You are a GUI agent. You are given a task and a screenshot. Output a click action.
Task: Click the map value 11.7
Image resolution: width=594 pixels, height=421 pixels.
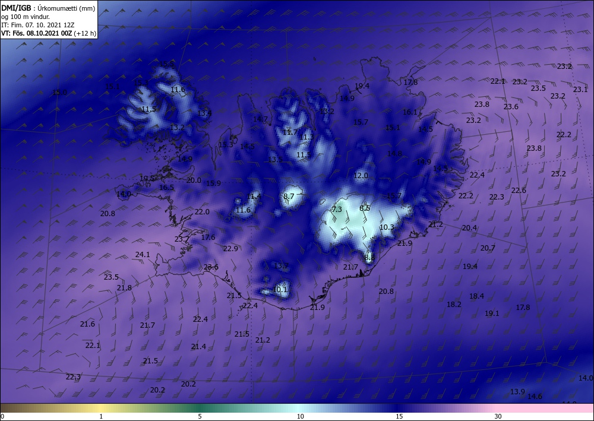290,132
